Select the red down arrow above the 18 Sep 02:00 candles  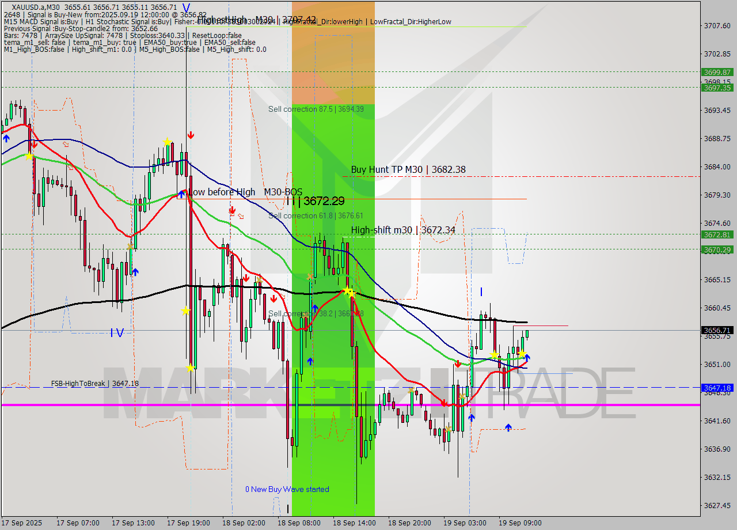point(246,277)
